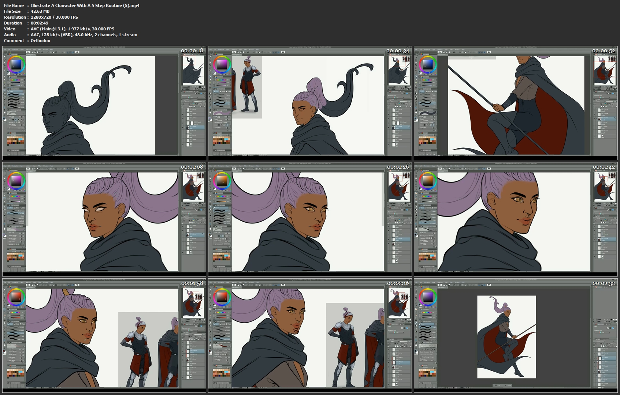Open the frame thumbnail at 00:01:08
This screenshot has width=620, height=395.
104,219
